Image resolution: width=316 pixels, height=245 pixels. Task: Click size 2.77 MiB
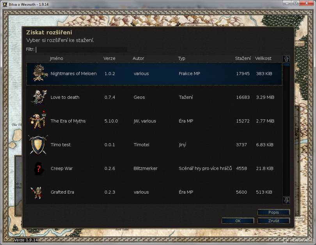pos(265,121)
